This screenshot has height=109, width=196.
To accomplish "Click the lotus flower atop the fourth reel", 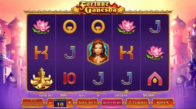I will click(126, 27).
